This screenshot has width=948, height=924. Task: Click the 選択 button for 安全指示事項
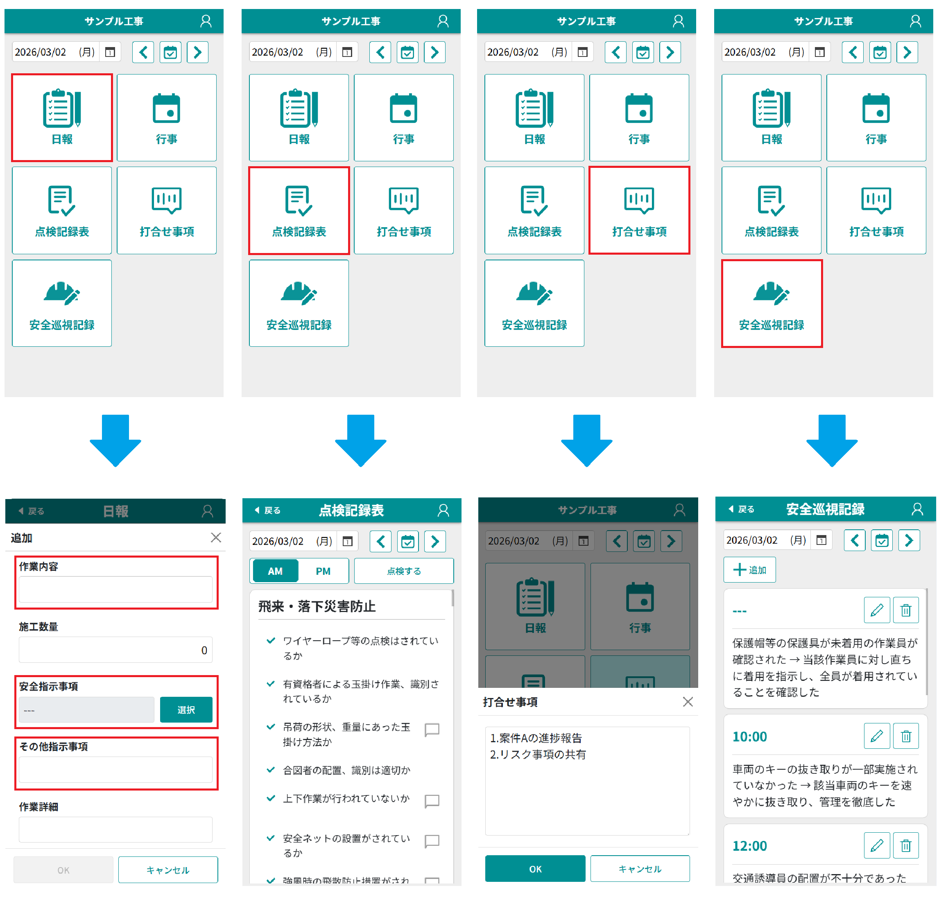186,709
